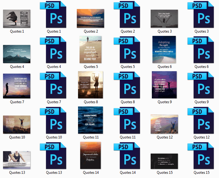Select the Quotes 3 PSD file icon
Viewport: 219px width, 178px height.
201,14
